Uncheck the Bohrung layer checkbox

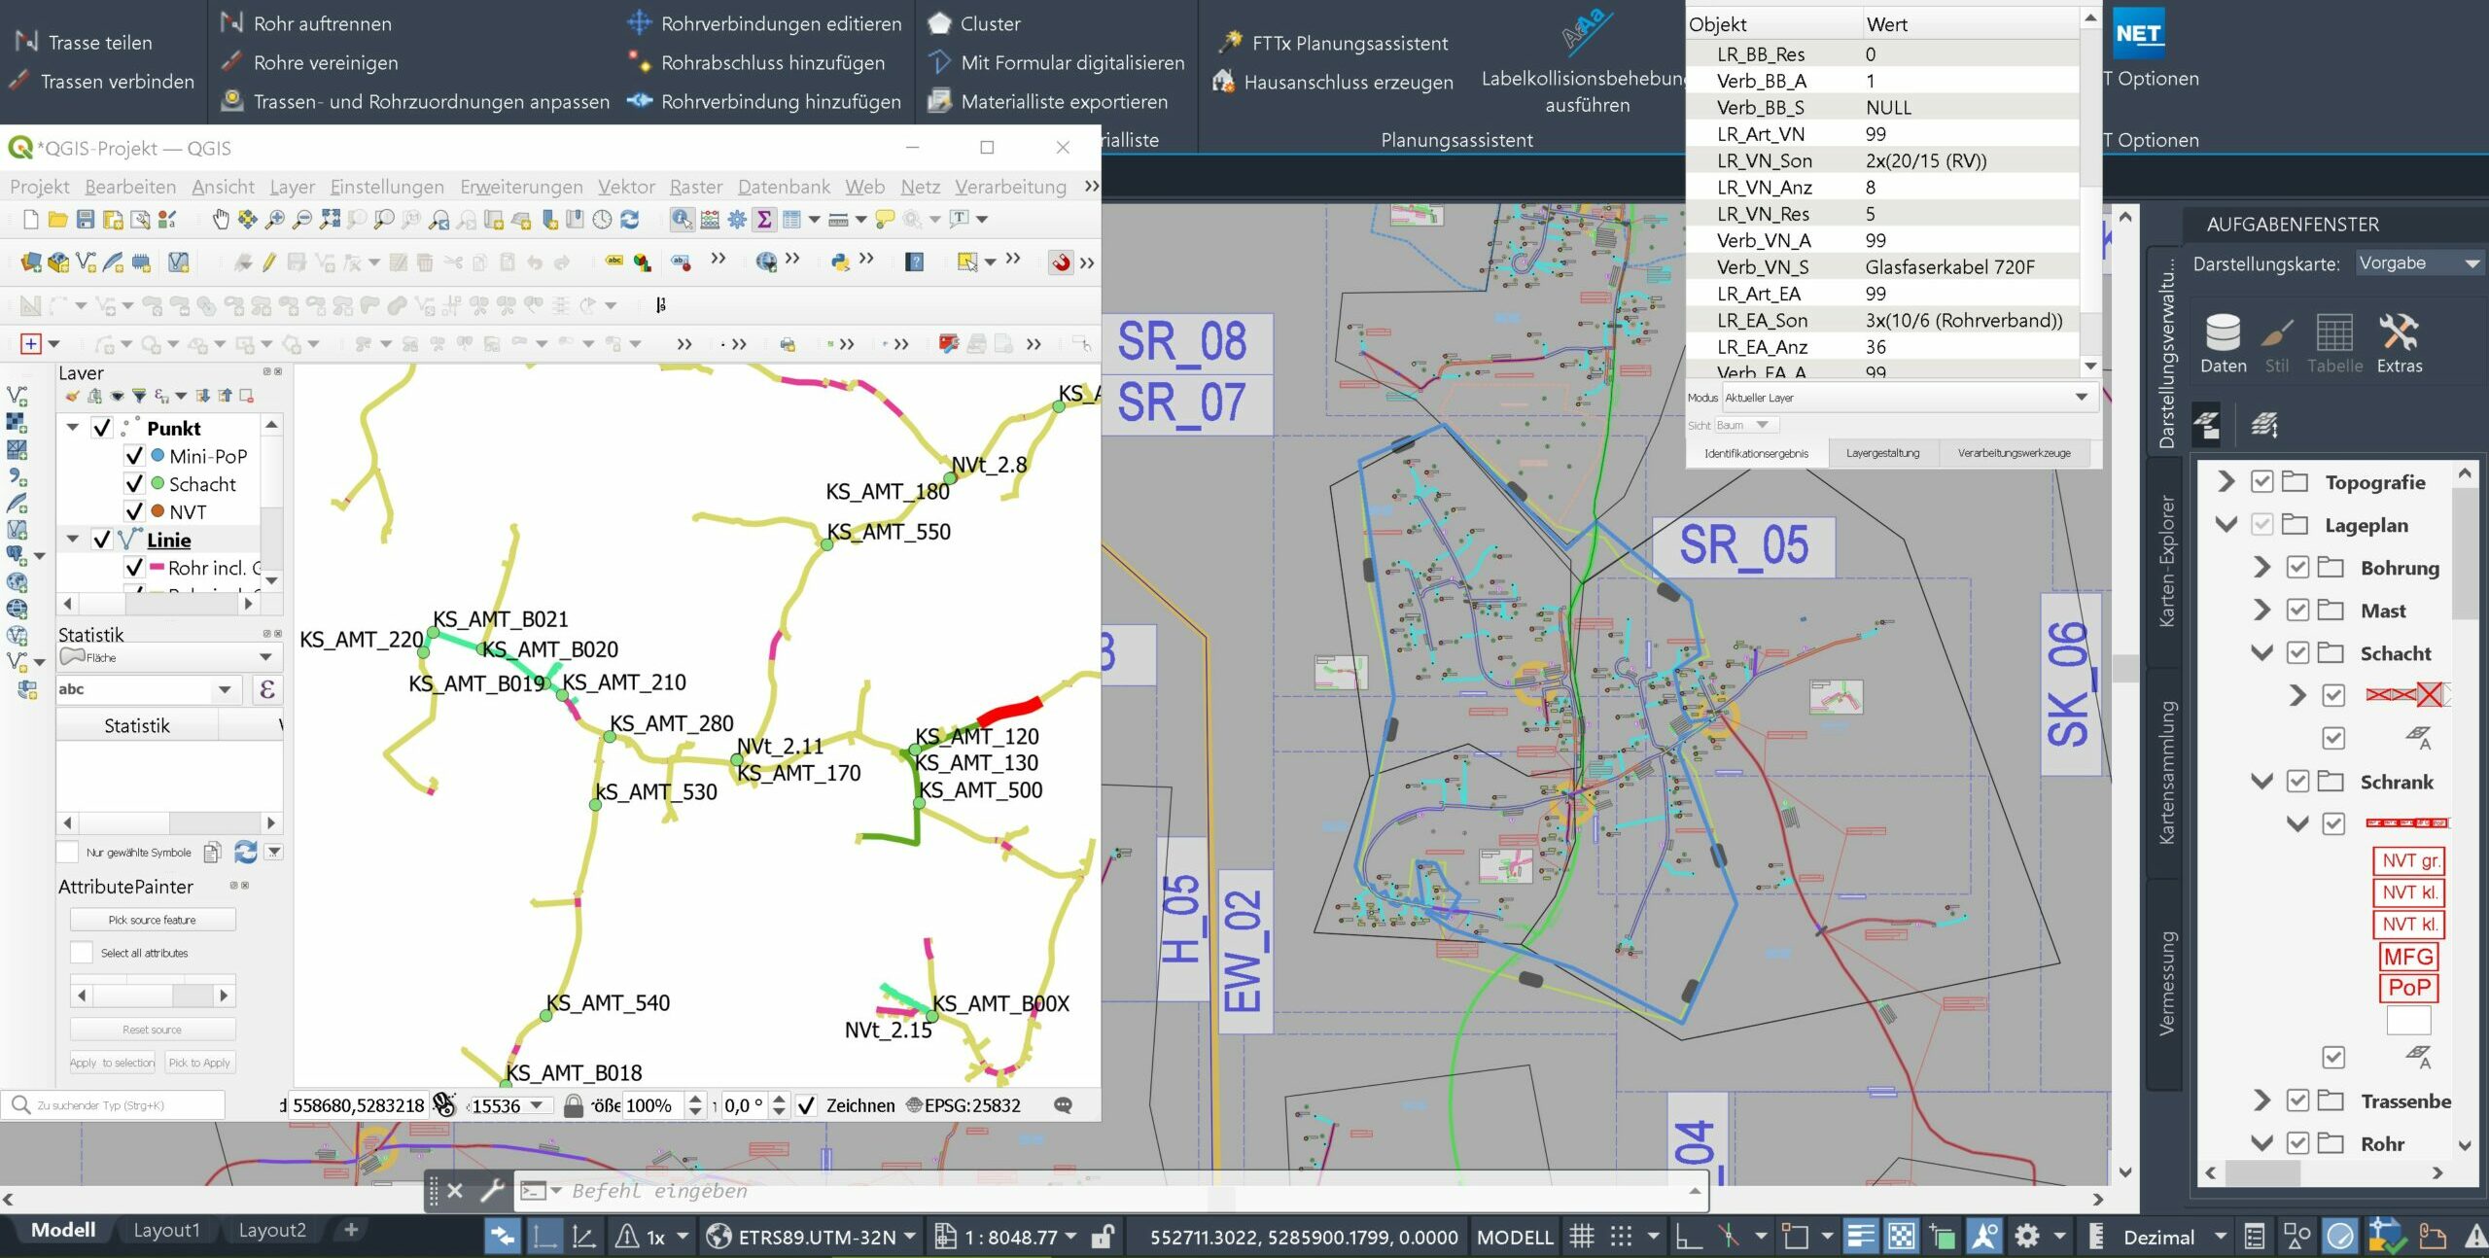pyautogui.click(x=2297, y=568)
